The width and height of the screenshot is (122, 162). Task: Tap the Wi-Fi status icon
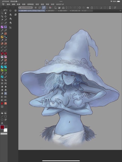point(111,2)
